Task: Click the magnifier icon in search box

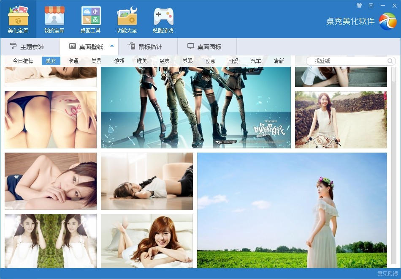Action: 390,61
